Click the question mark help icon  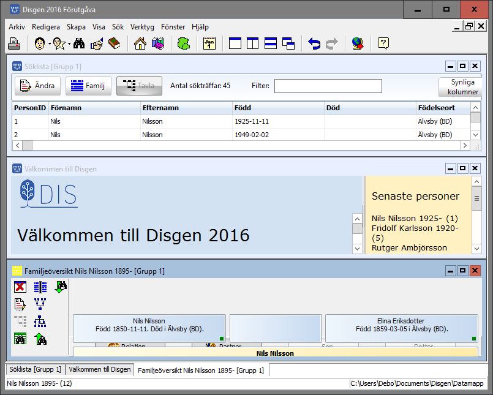tap(383, 43)
